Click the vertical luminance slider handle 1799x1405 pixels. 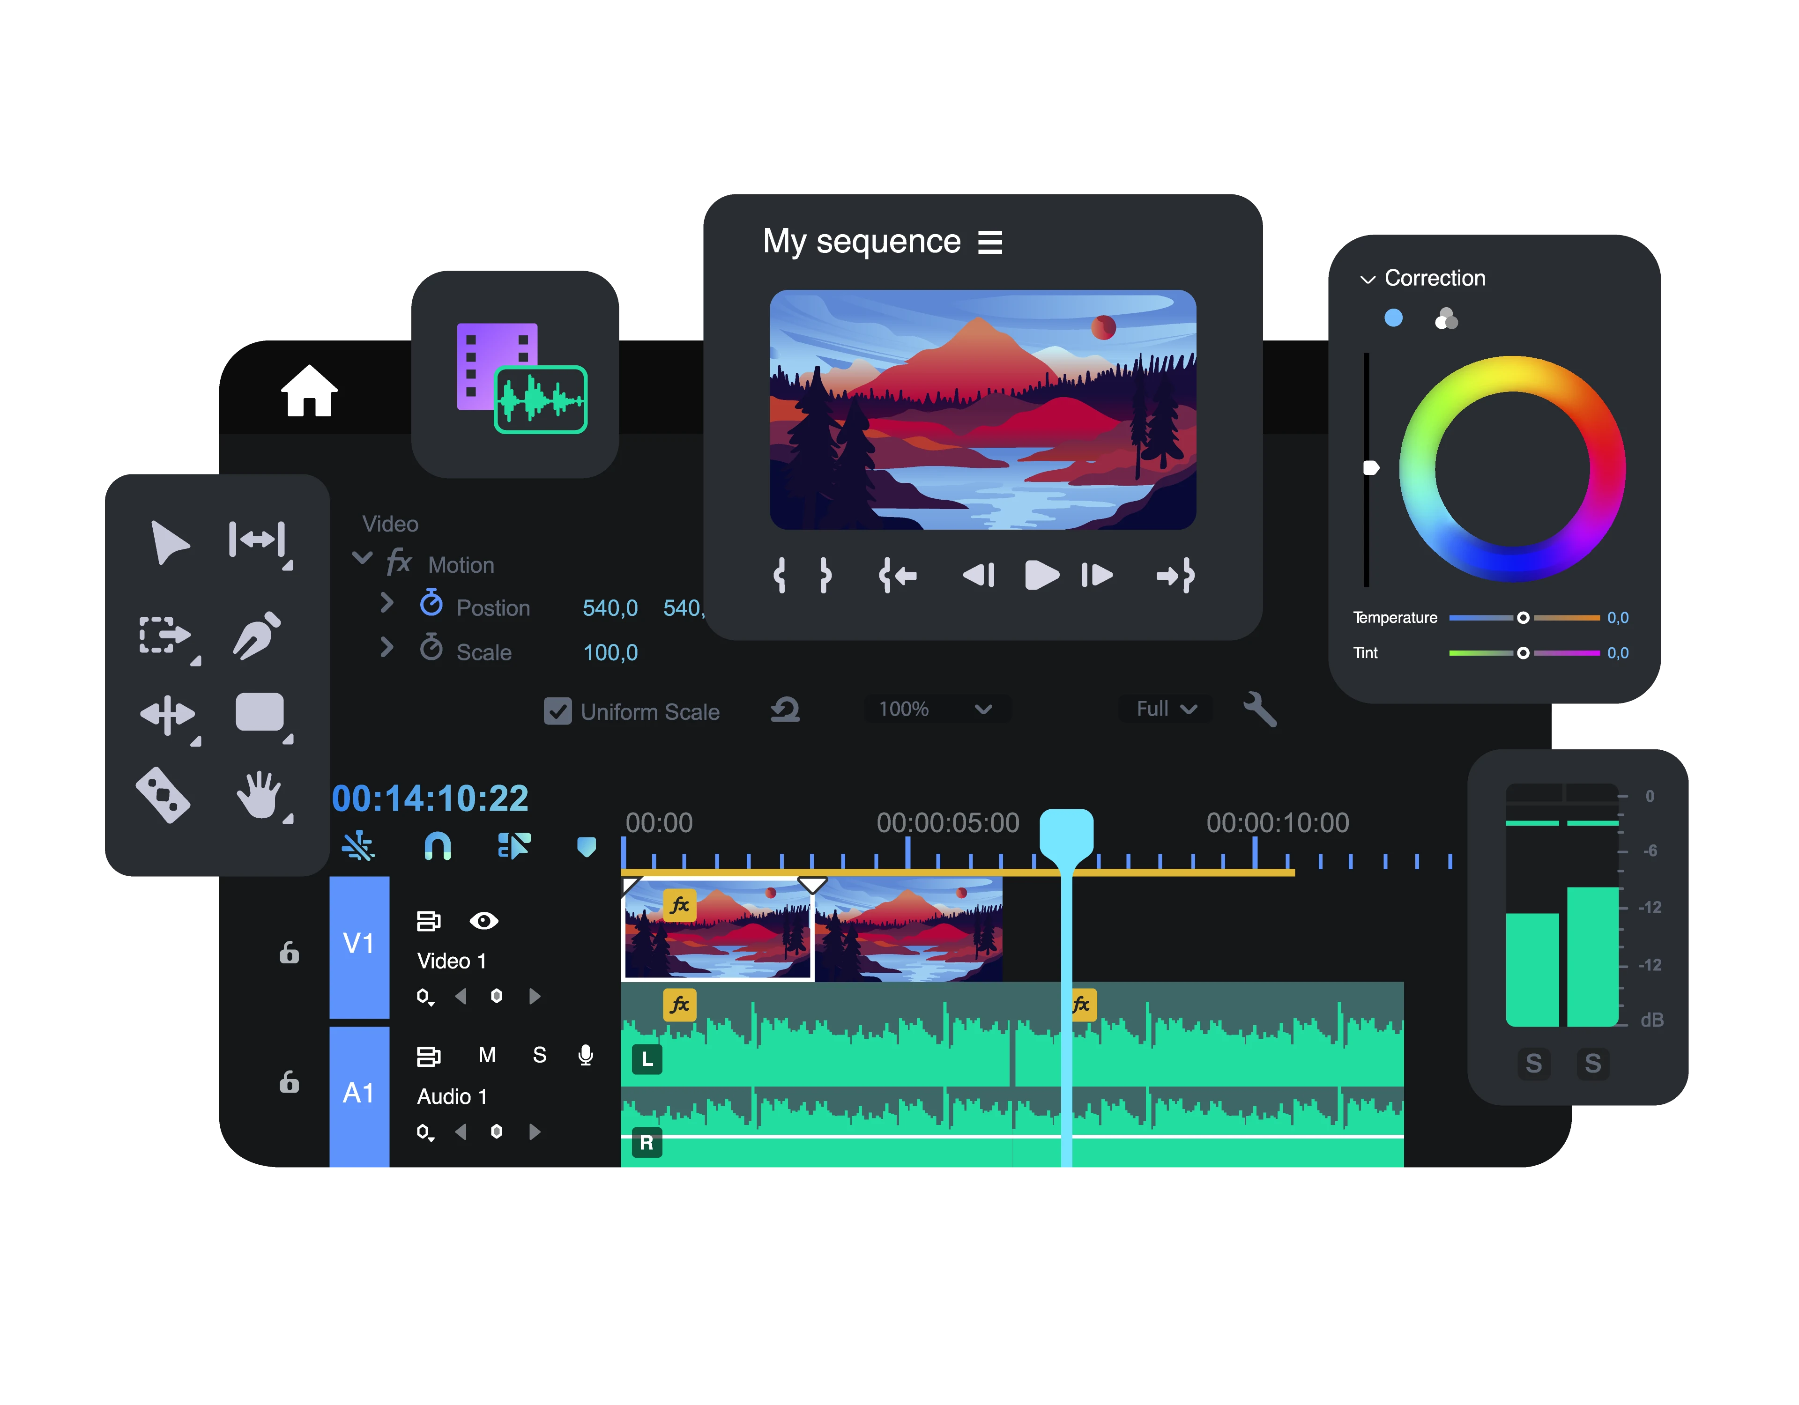coord(1371,468)
